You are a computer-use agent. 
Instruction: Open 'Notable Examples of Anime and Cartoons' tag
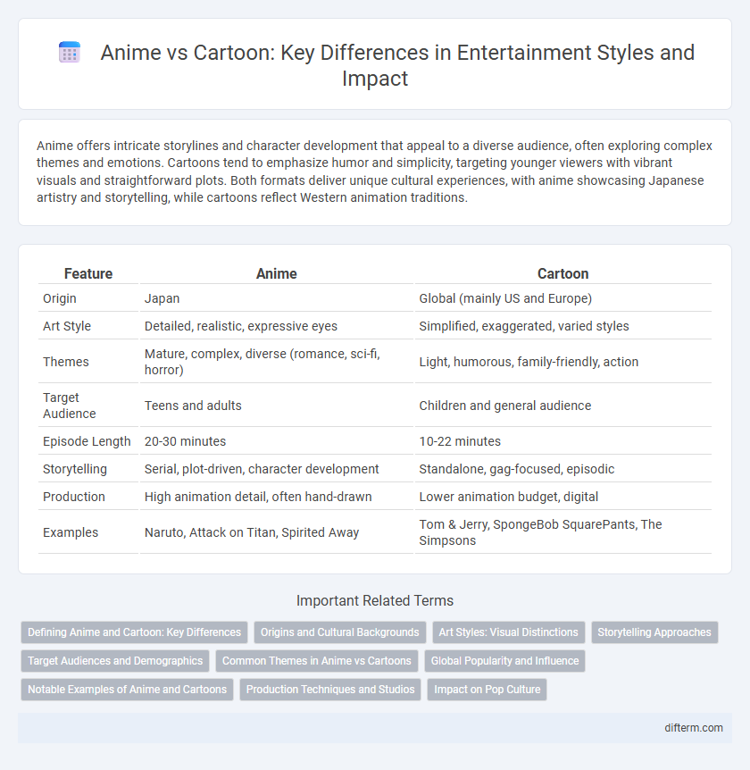[127, 690]
